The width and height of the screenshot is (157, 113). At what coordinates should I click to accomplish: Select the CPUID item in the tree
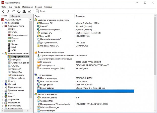[x=15, y=32]
